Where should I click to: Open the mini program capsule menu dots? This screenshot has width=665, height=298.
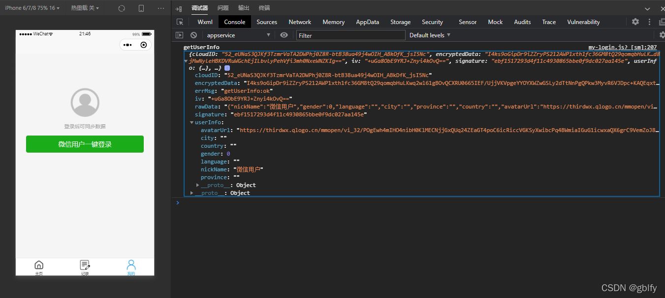click(x=127, y=45)
